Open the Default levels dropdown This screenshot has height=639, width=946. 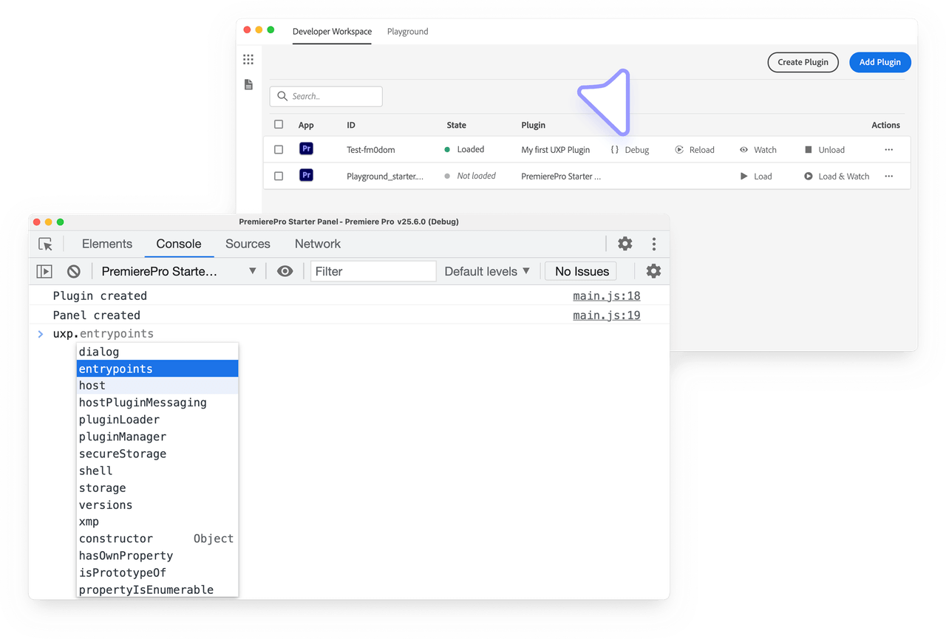point(487,271)
